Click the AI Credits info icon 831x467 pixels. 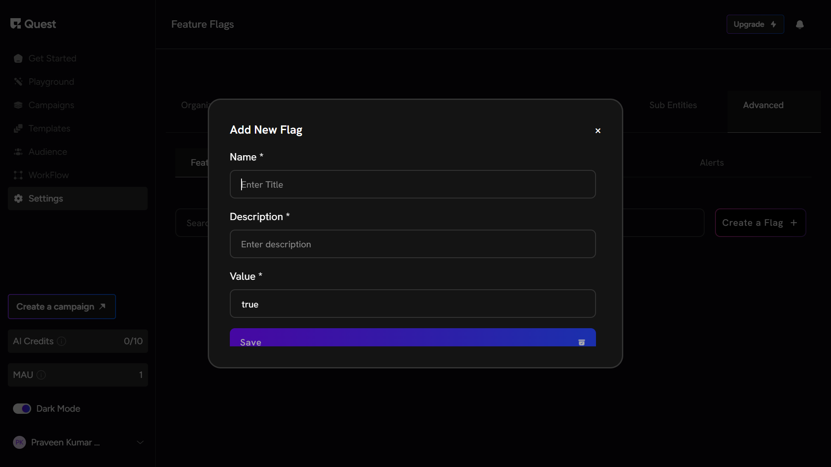61,341
